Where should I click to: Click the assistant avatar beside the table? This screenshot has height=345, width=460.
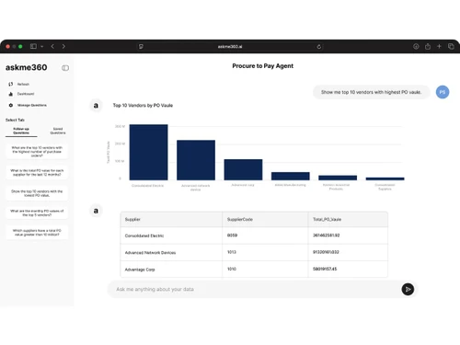point(96,211)
